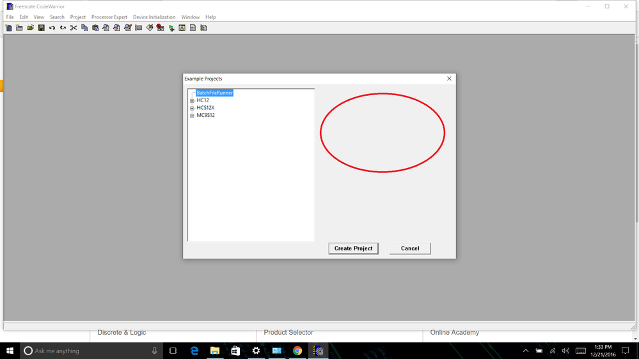
Task: Show hidden system tray icons
Action: coord(526,351)
